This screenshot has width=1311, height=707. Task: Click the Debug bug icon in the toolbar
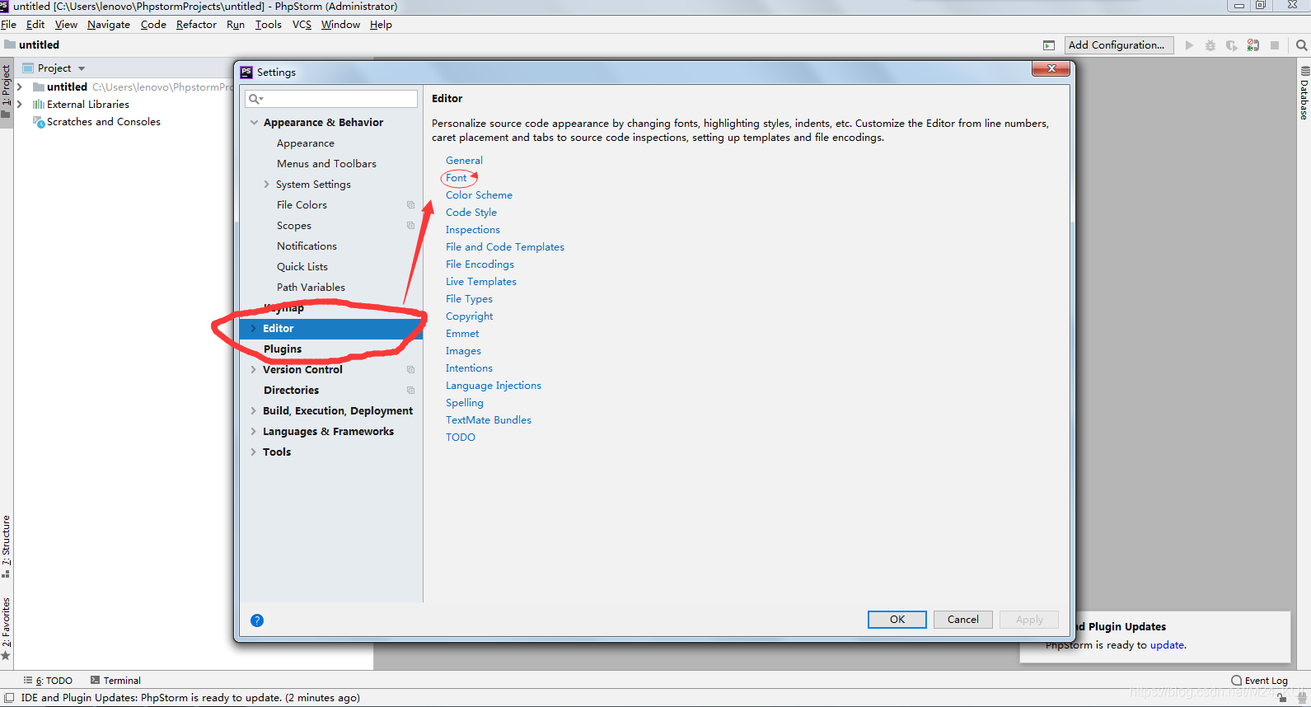1210,45
